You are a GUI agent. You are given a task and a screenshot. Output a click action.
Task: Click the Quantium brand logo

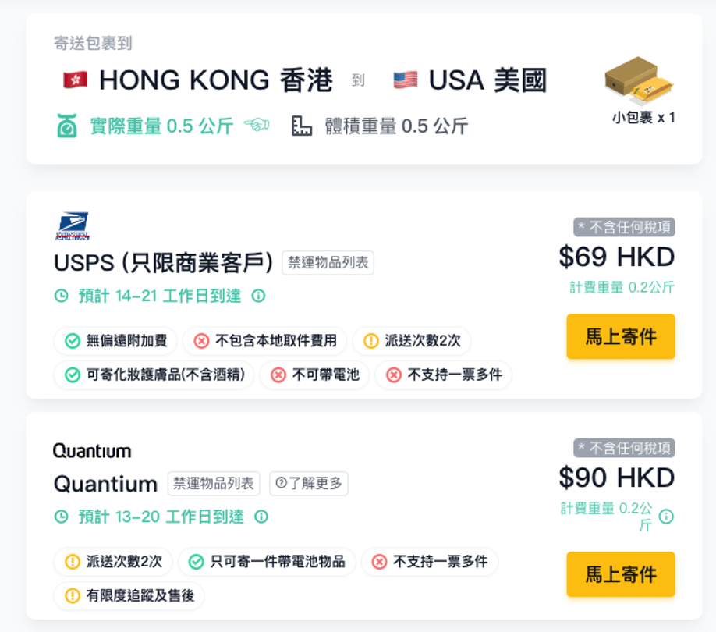pos(92,451)
